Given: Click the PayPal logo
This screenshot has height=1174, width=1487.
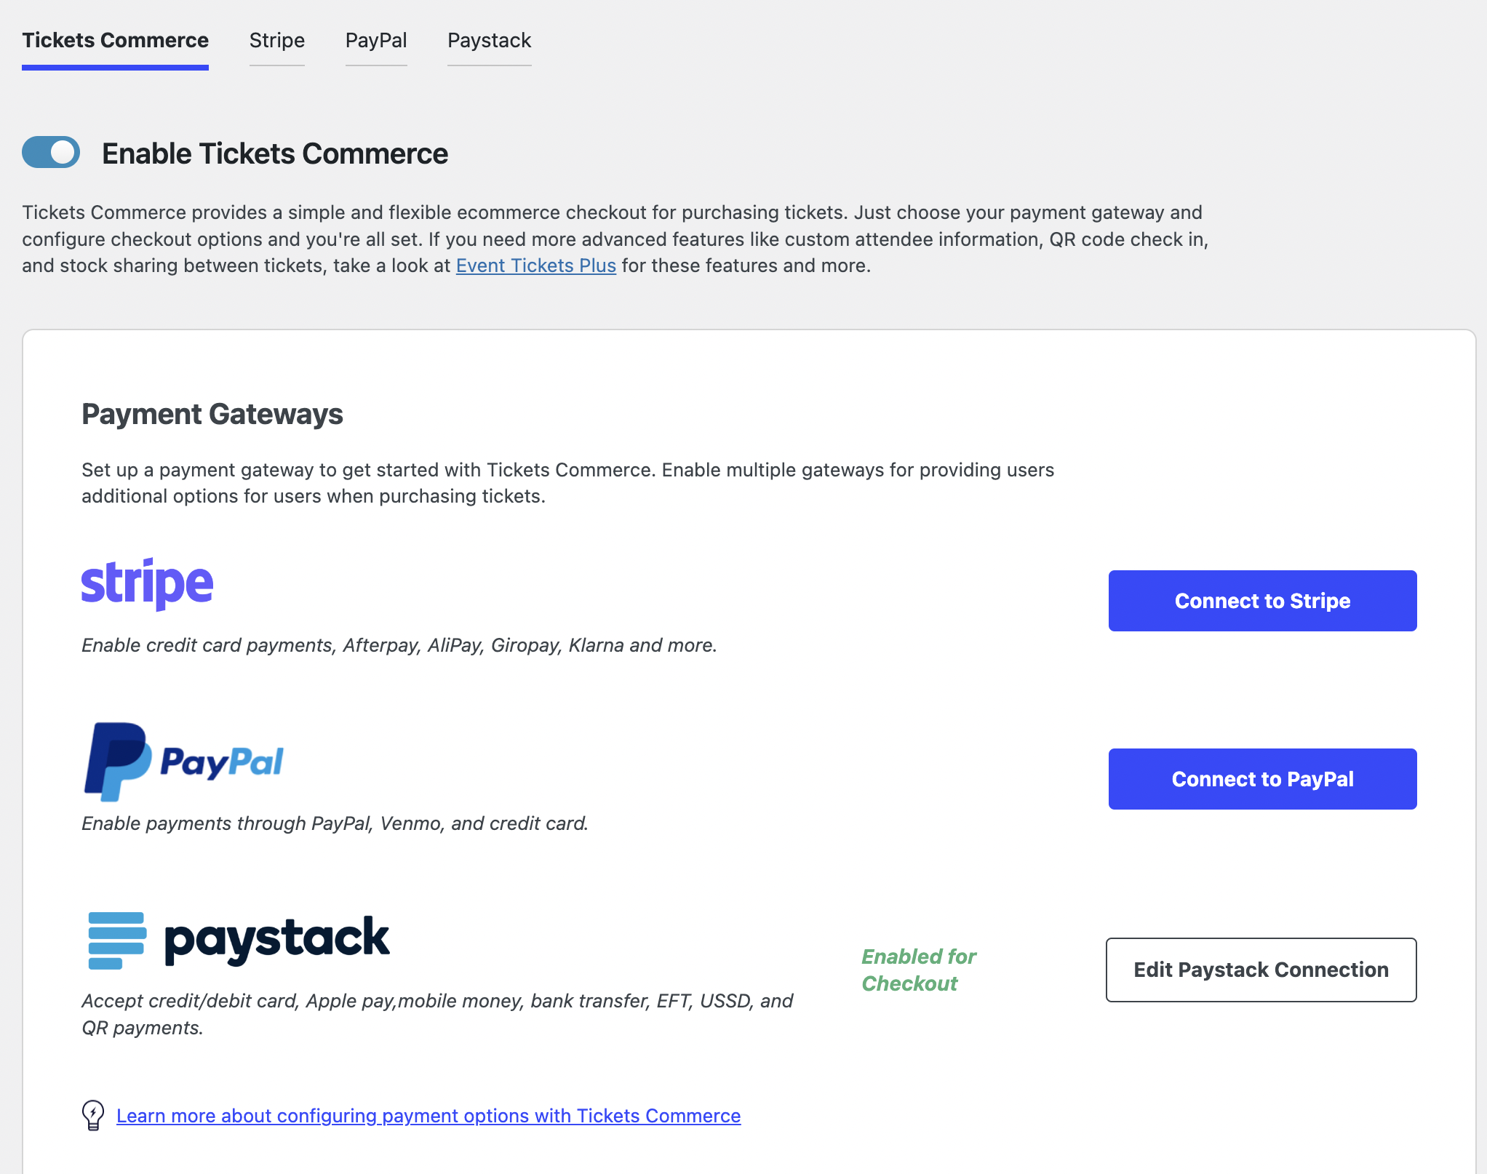Looking at the screenshot, I should [x=186, y=762].
